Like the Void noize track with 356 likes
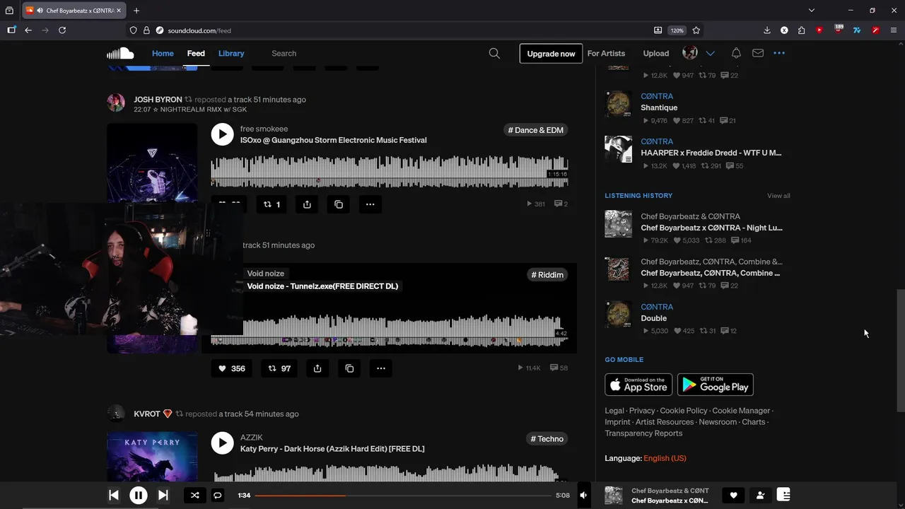The image size is (905, 509). (x=231, y=368)
